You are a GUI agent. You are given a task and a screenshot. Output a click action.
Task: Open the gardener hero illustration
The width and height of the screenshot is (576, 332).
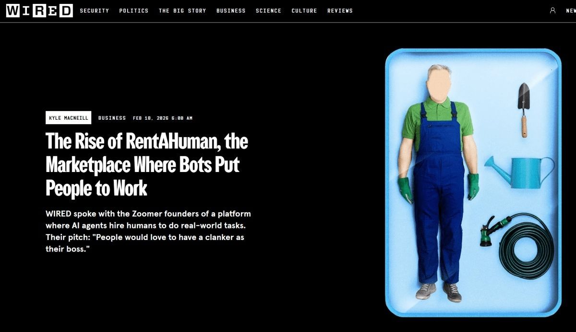point(473,182)
